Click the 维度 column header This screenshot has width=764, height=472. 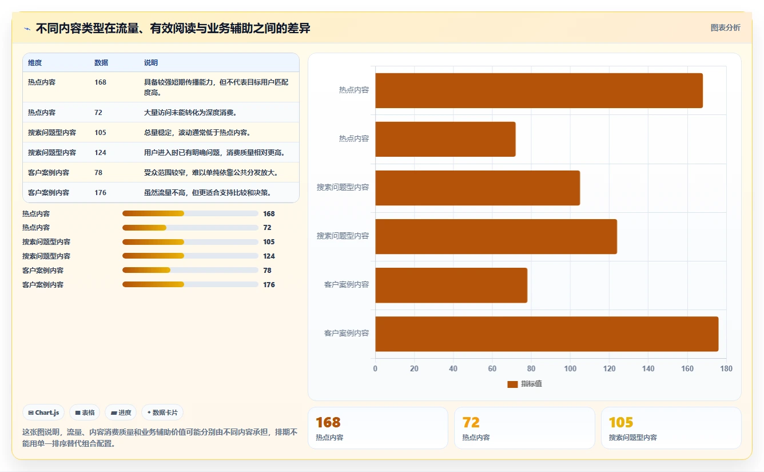35,63
